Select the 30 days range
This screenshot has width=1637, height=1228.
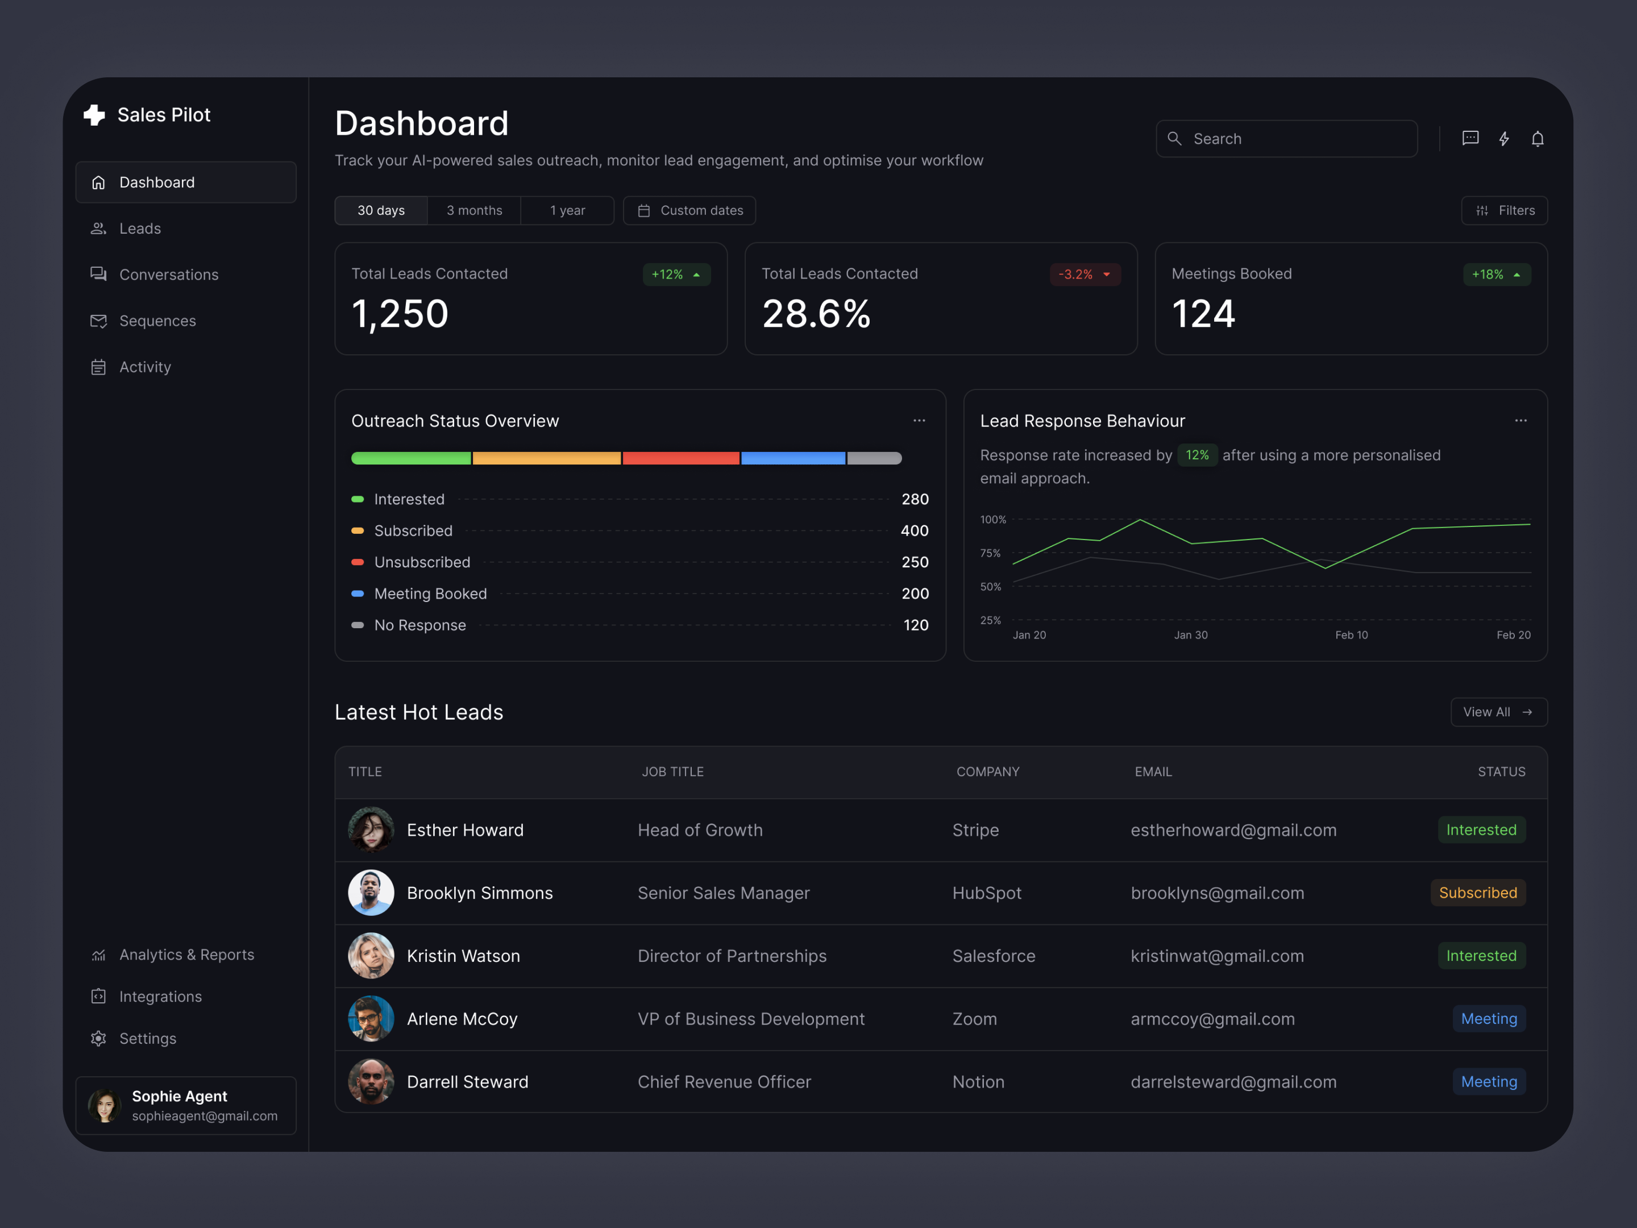pos(381,210)
